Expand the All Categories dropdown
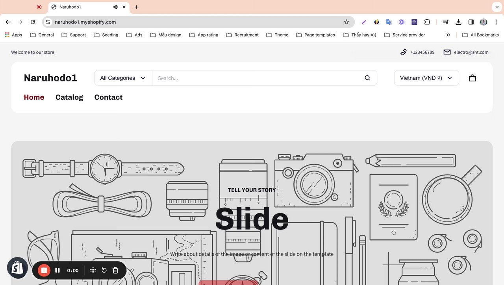The image size is (504, 285). (x=123, y=78)
